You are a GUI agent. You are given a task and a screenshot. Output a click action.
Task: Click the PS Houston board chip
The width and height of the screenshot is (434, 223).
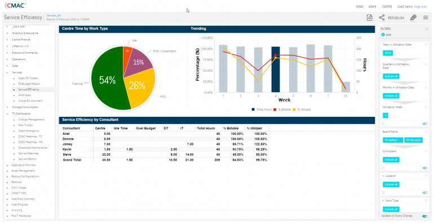point(413,140)
